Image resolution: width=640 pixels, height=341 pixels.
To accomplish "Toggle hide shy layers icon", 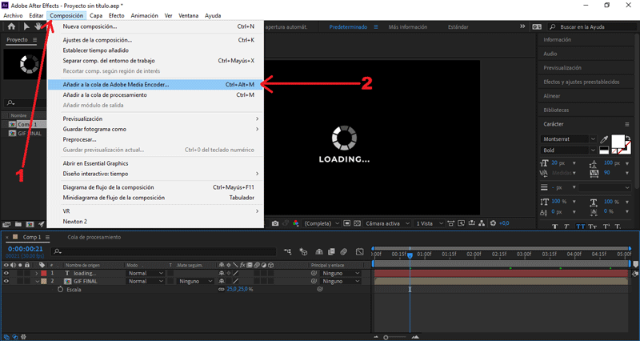I will point(319,251).
